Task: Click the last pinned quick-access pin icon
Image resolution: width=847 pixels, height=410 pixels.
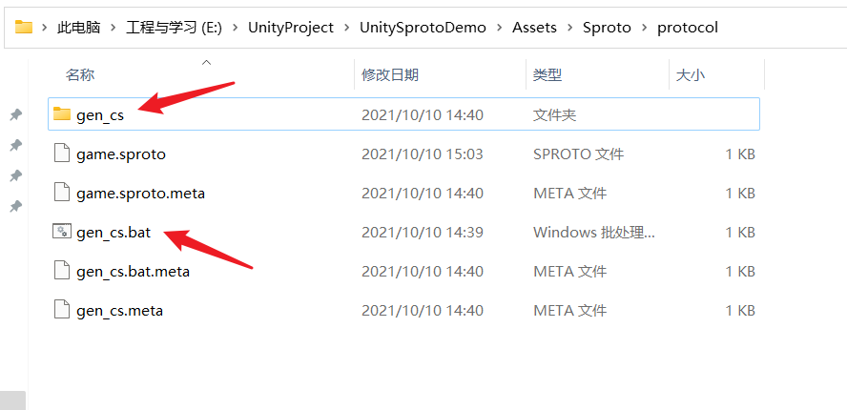Action: (15, 207)
